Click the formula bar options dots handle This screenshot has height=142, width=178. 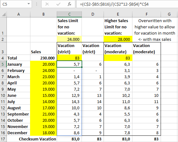point(37,4)
